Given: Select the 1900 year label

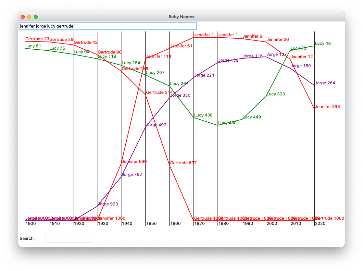Looking at the screenshot, I should pos(31,224).
